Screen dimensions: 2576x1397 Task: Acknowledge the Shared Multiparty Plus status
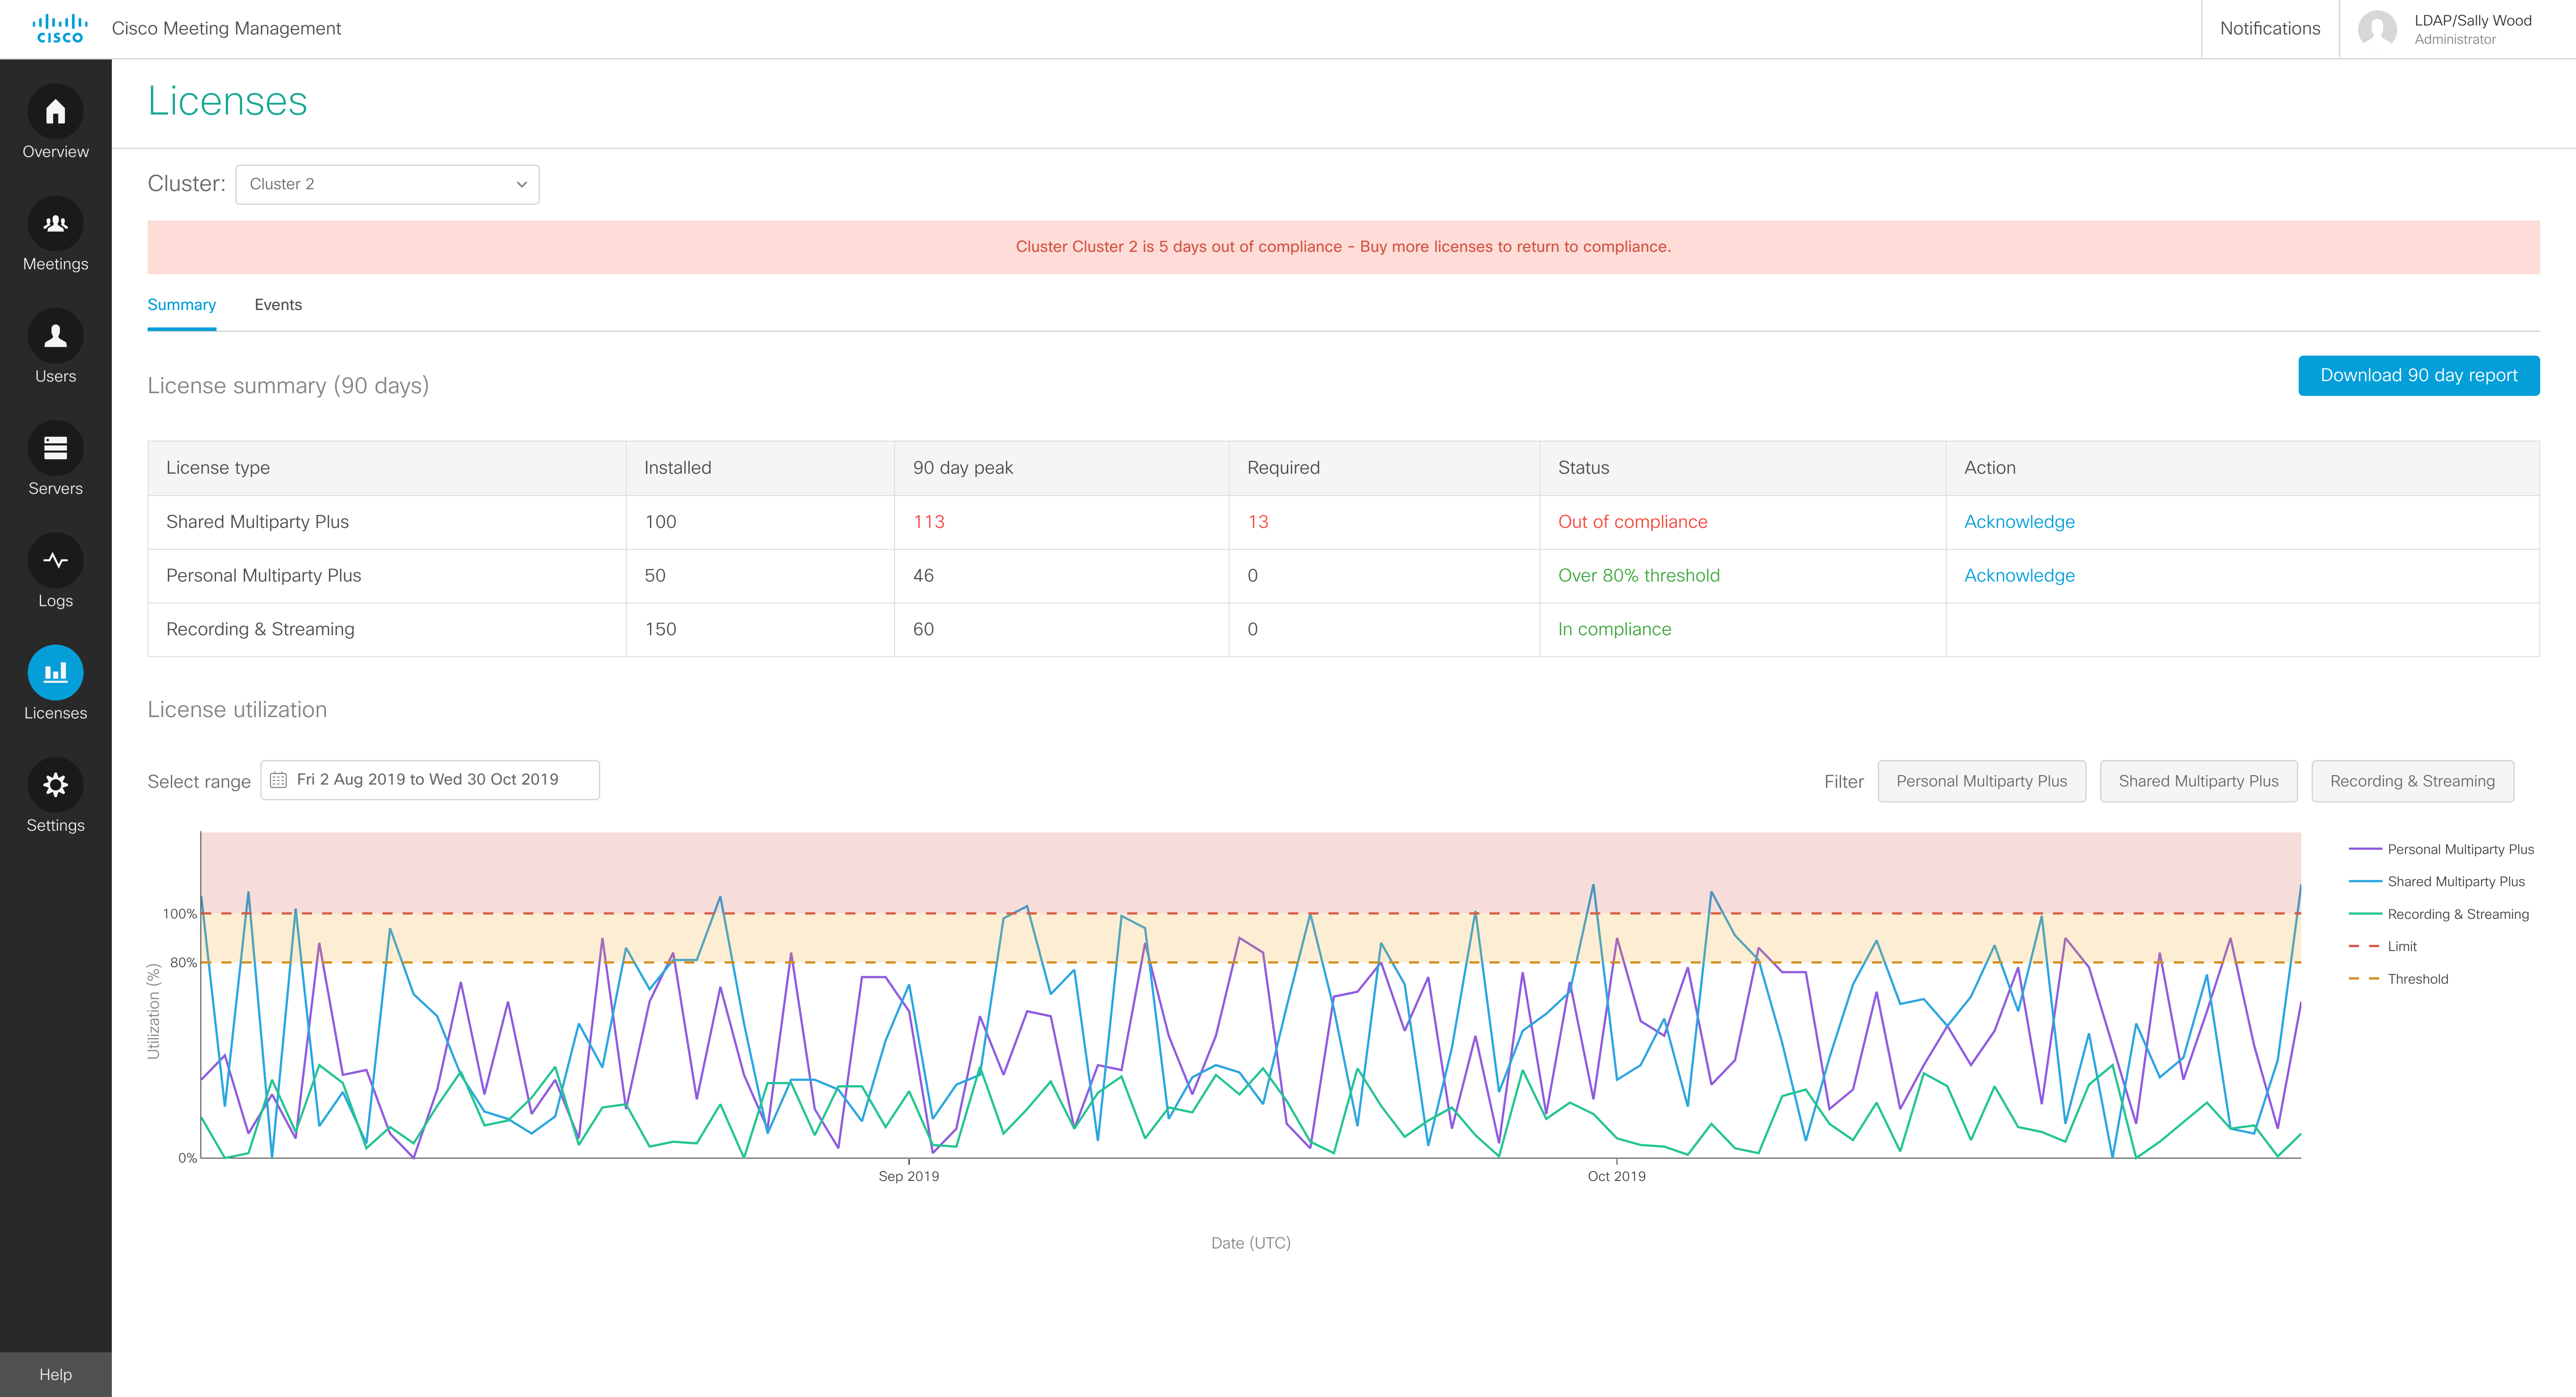pos(2018,522)
